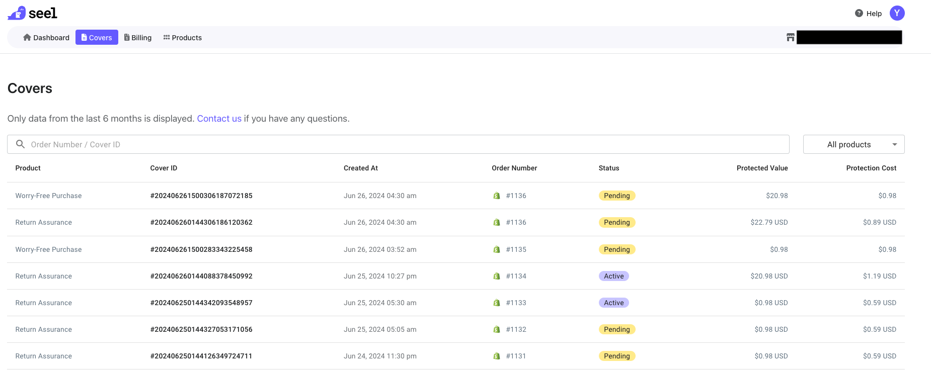Click Shopify icon next to order #1135
This screenshot has width=931, height=370.
(497, 249)
